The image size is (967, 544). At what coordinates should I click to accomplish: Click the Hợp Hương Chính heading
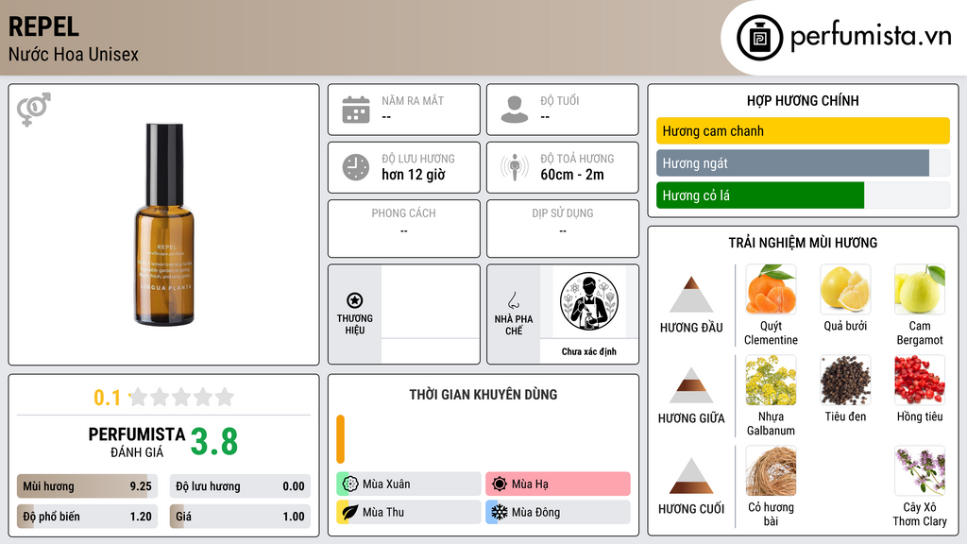[x=803, y=100]
